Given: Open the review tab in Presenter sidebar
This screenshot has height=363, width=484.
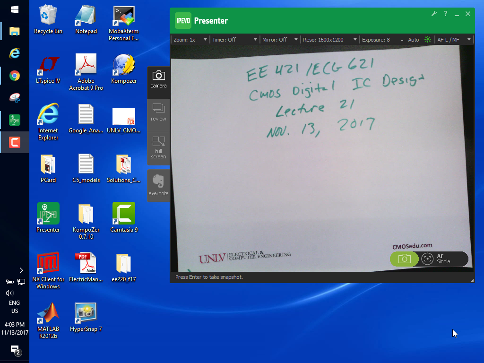Looking at the screenshot, I should tap(158, 112).
